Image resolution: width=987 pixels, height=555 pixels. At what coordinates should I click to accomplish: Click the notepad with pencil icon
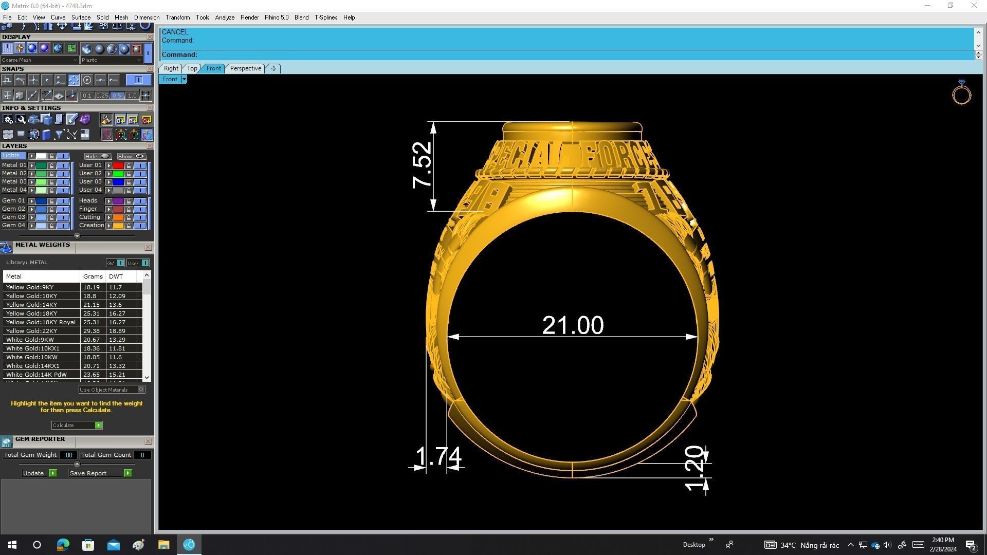pyautogui.click(x=71, y=119)
